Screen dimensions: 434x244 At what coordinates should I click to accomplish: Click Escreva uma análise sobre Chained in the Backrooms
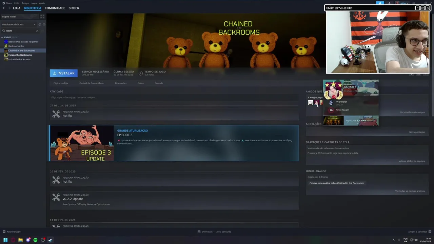click(337, 183)
